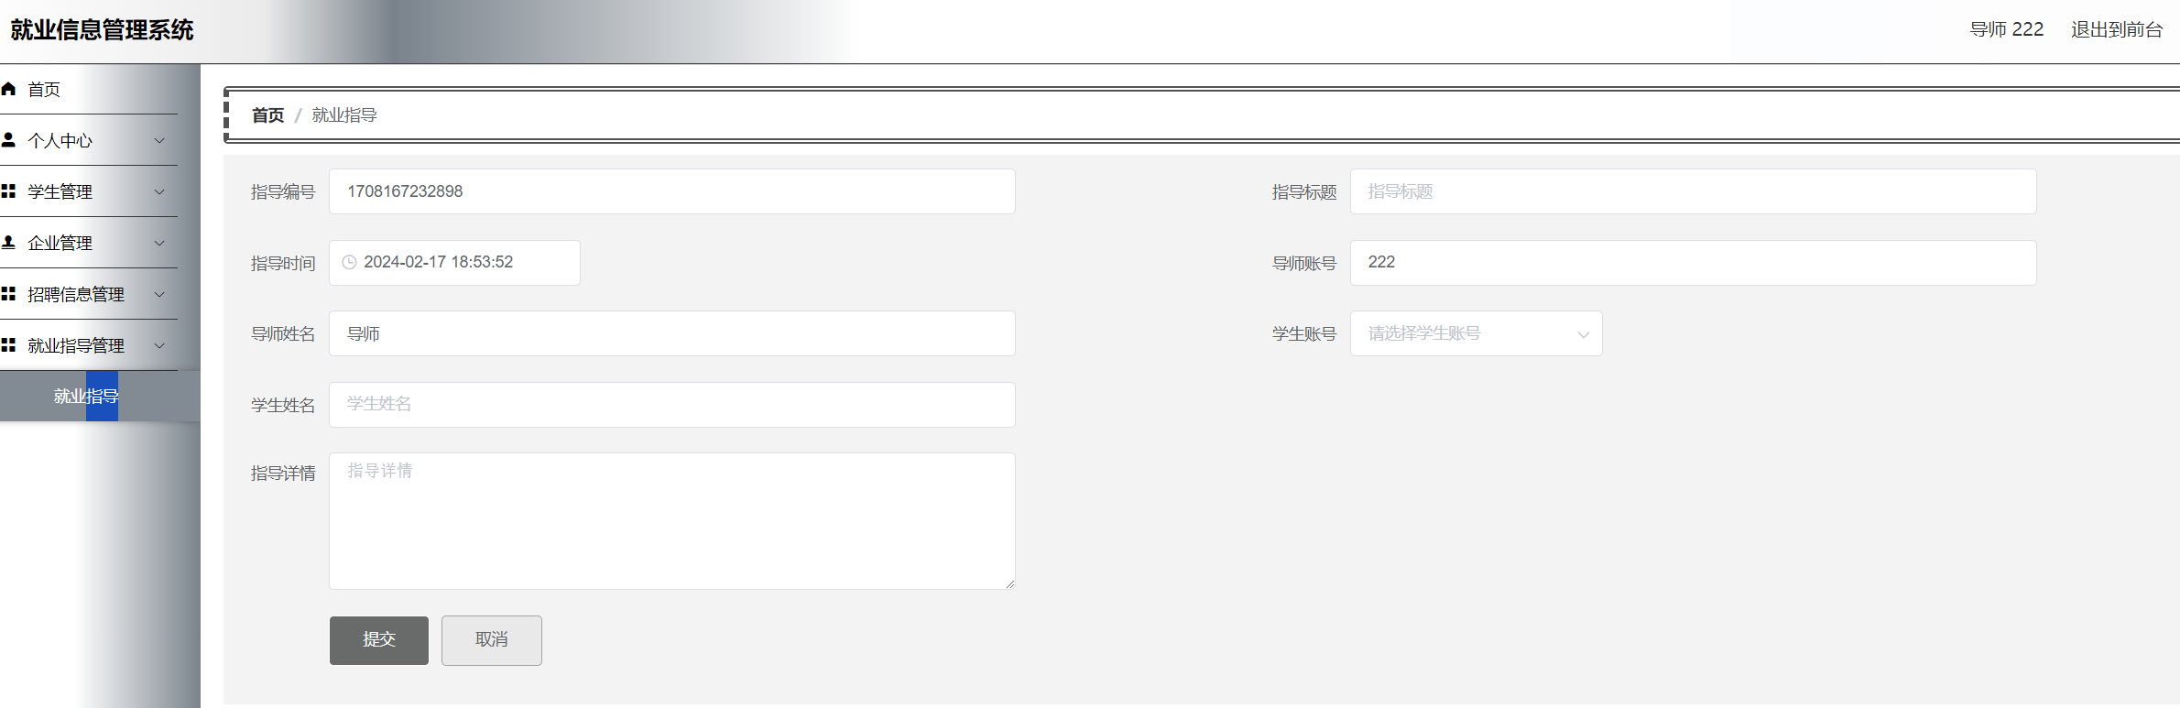Click into the 指导详情 textarea
This screenshot has width=2180, height=708.
click(671, 520)
